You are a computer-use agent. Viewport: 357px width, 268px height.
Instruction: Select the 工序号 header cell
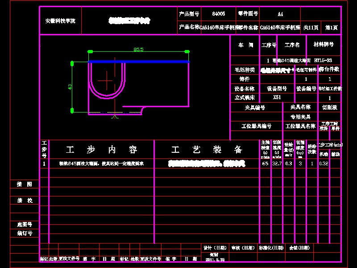click(269, 45)
